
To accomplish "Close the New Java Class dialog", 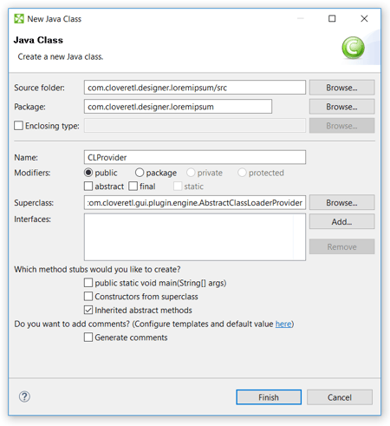I will click(364, 19).
